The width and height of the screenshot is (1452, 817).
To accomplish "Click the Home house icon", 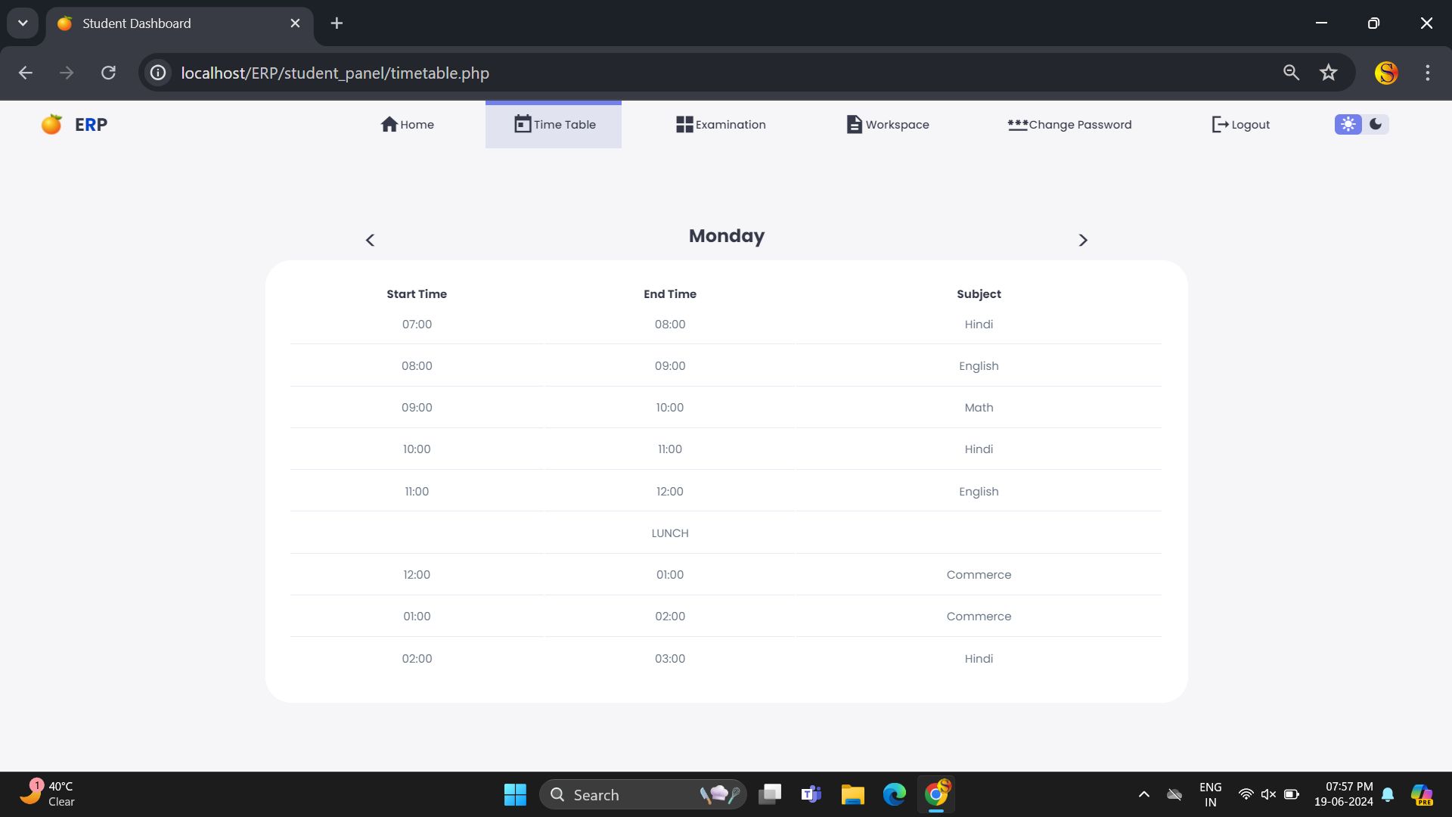I will (389, 124).
